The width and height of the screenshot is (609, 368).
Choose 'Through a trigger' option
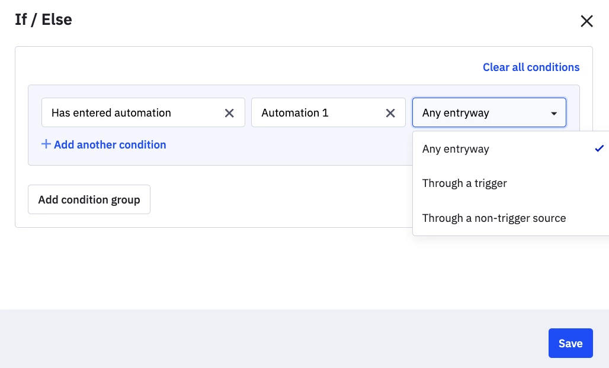coord(465,183)
